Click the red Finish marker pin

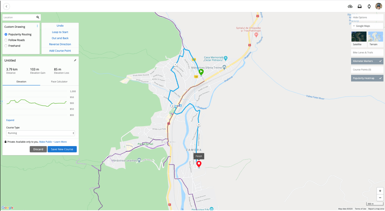pos(199,164)
